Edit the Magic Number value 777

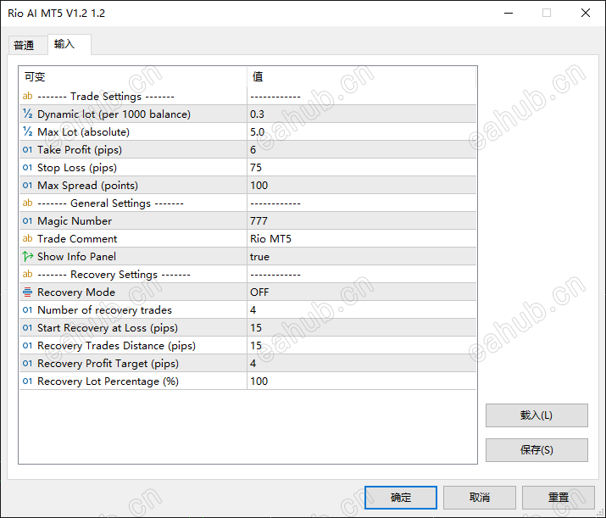click(x=361, y=220)
